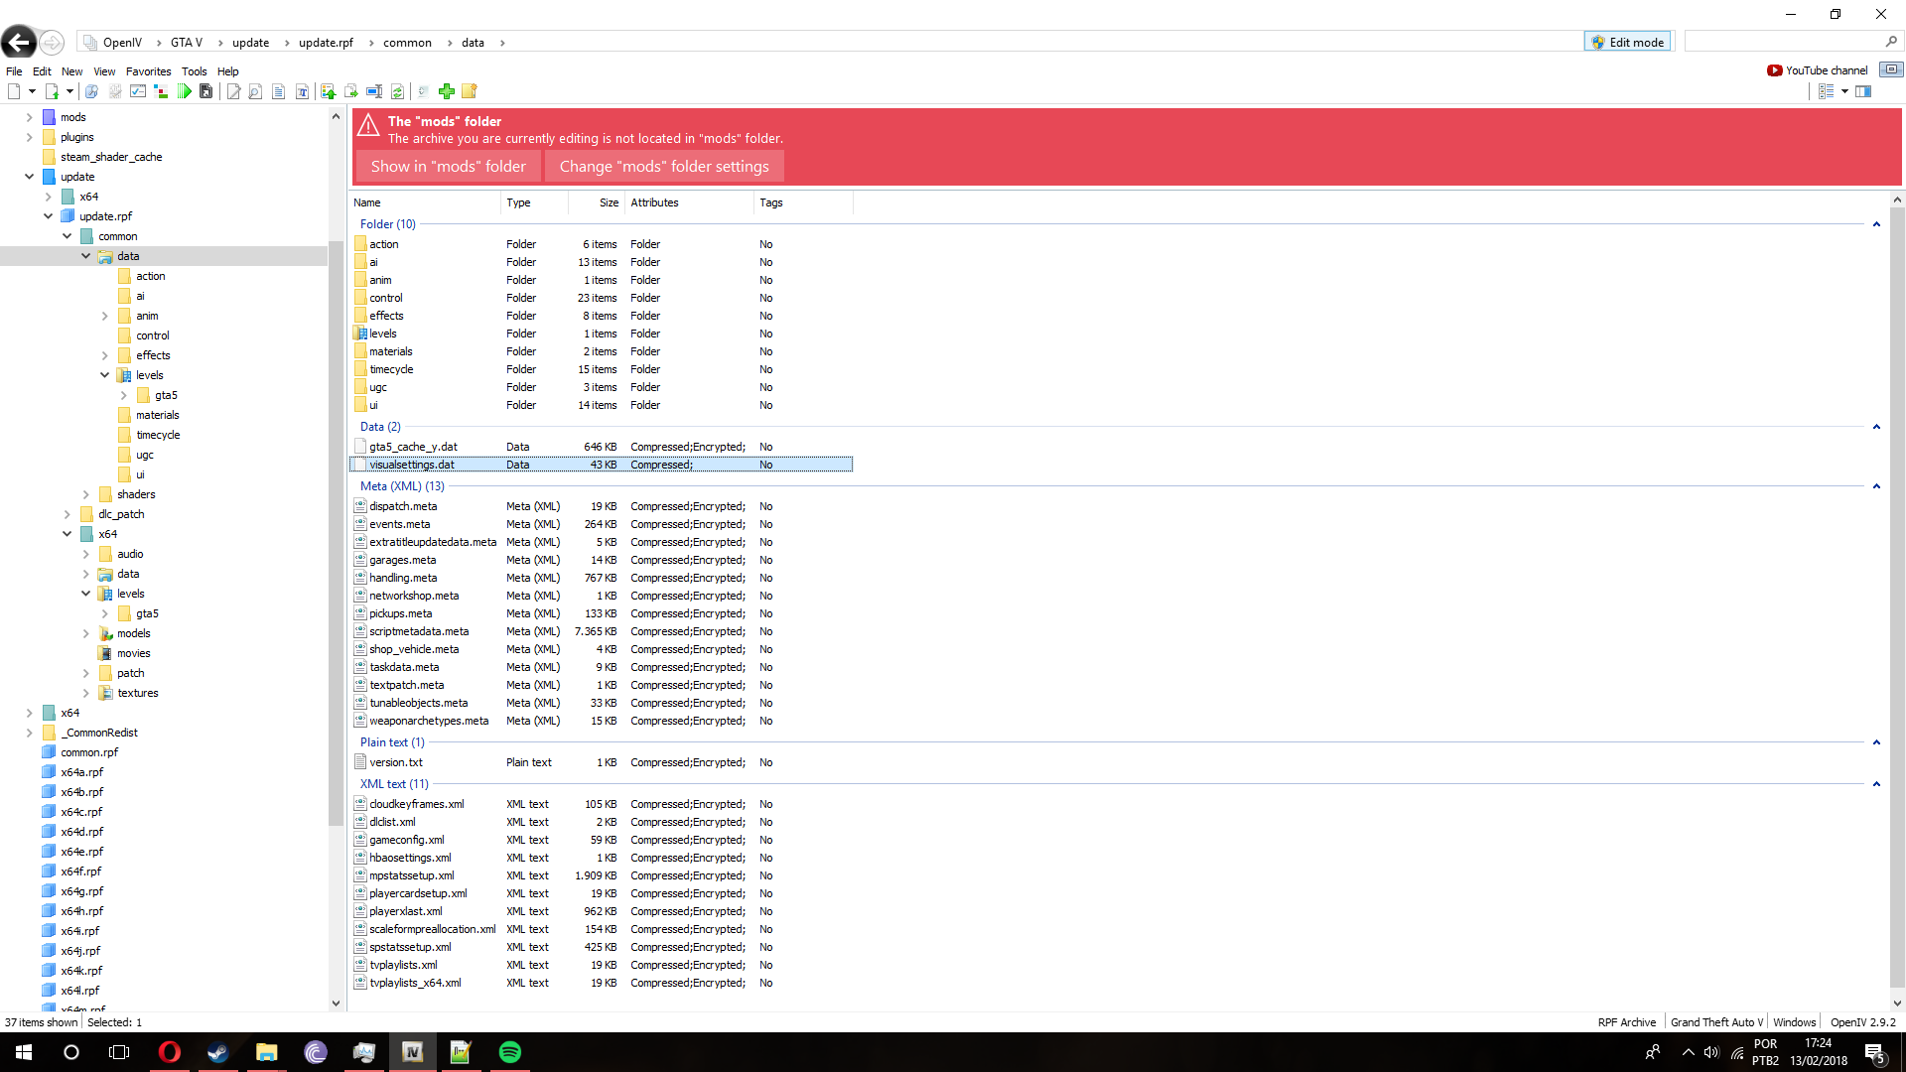
Task: Open the Favorites menu
Action: coord(148,71)
